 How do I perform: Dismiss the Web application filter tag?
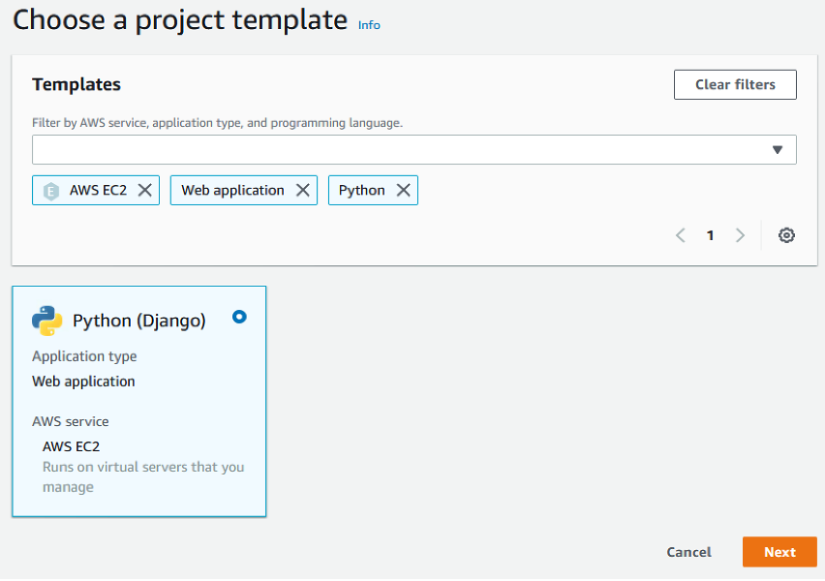[305, 190]
